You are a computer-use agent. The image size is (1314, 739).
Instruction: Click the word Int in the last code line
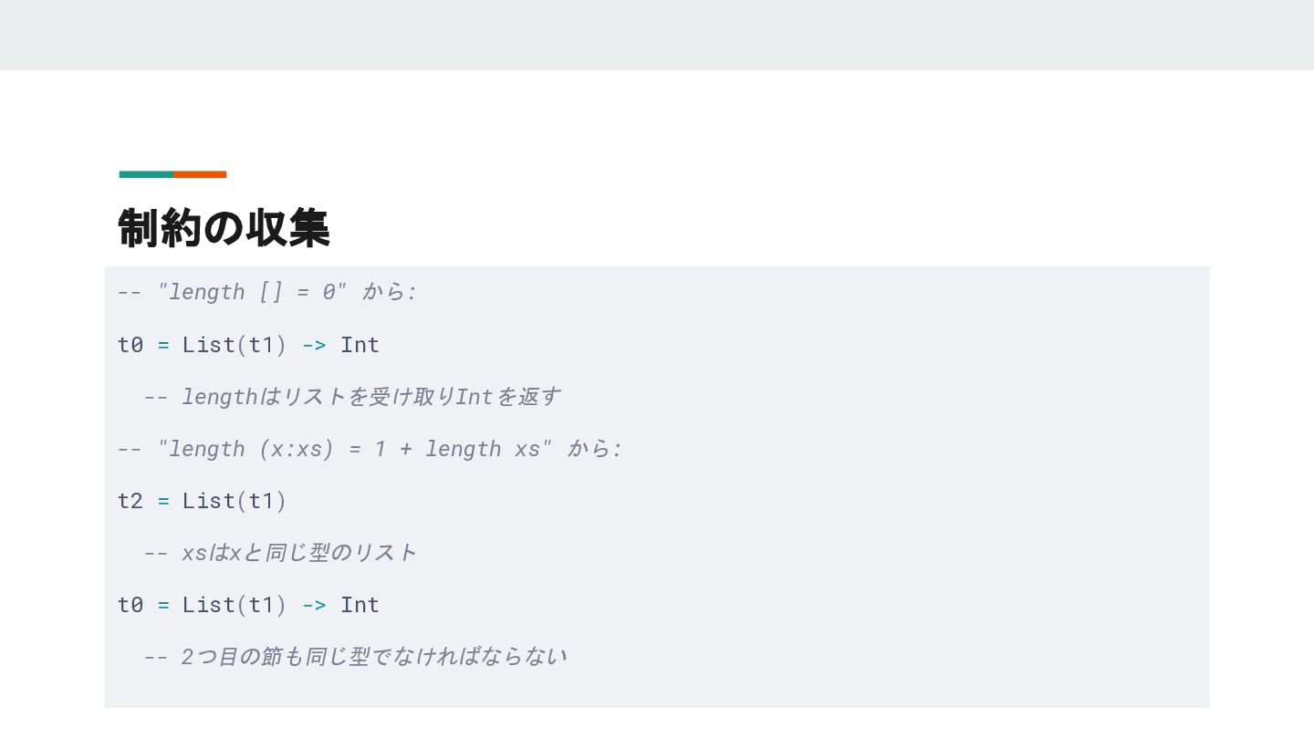360,605
